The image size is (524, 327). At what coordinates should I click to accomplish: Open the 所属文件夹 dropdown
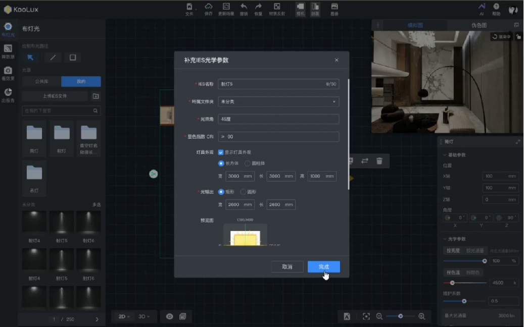[278, 102]
